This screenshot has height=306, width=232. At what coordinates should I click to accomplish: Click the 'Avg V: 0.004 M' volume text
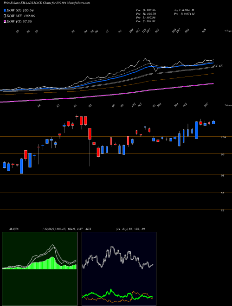point(184,10)
